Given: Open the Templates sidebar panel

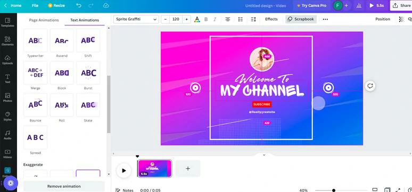Looking at the screenshot, I should point(7,22).
